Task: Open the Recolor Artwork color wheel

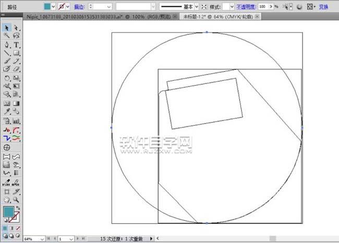Action: tap(299, 7)
